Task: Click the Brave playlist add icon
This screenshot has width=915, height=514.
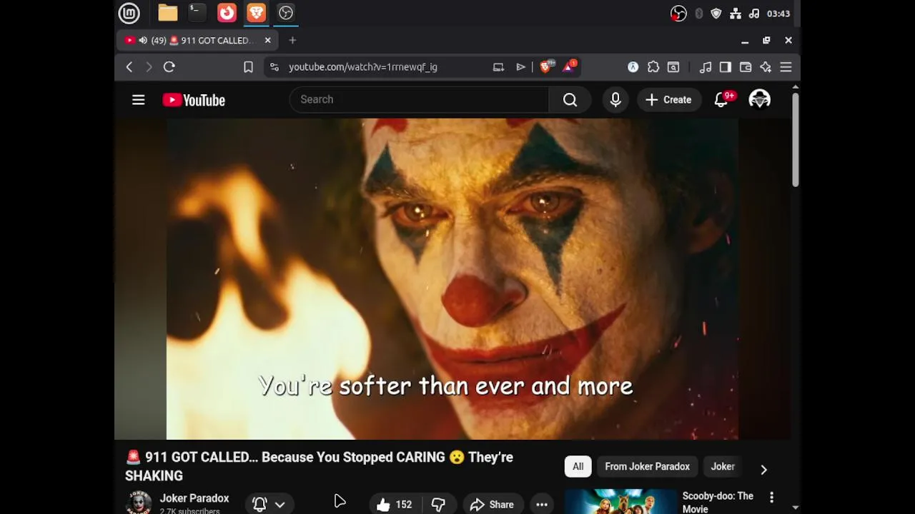Action: click(520, 67)
